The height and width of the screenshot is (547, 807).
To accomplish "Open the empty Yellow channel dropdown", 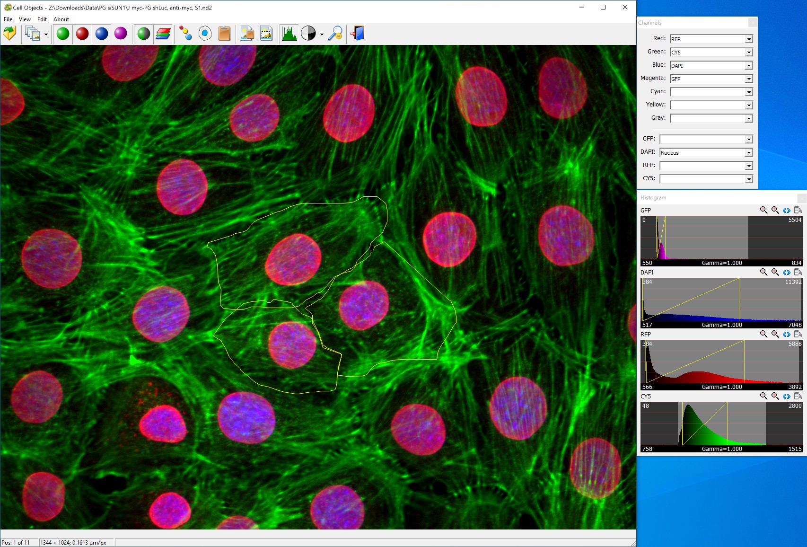I will click(x=711, y=105).
